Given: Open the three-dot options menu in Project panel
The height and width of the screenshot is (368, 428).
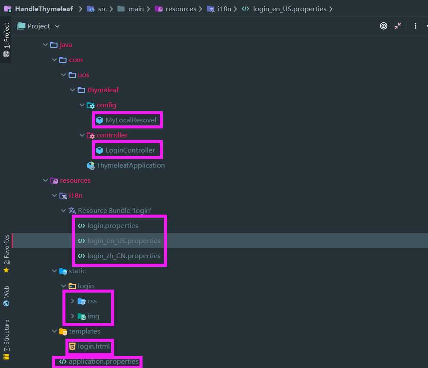Looking at the screenshot, I should pyautogui.click(x=415, y=26).
